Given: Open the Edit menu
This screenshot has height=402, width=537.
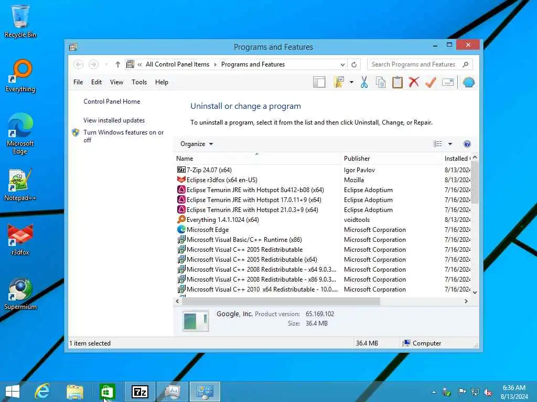Looking at the screenshot, I should [96, 82].
